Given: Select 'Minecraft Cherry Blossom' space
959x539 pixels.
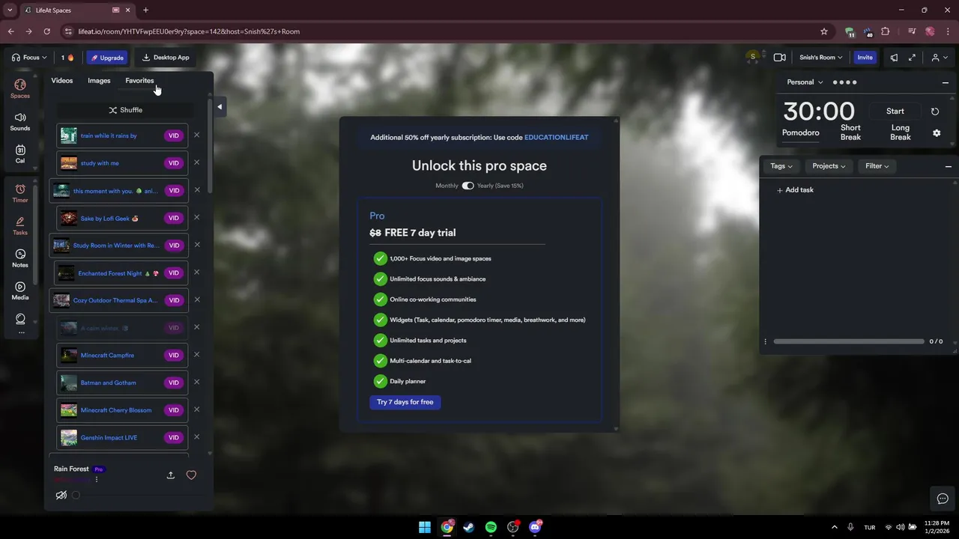Looking at the screenshot, I should [122, 410].
